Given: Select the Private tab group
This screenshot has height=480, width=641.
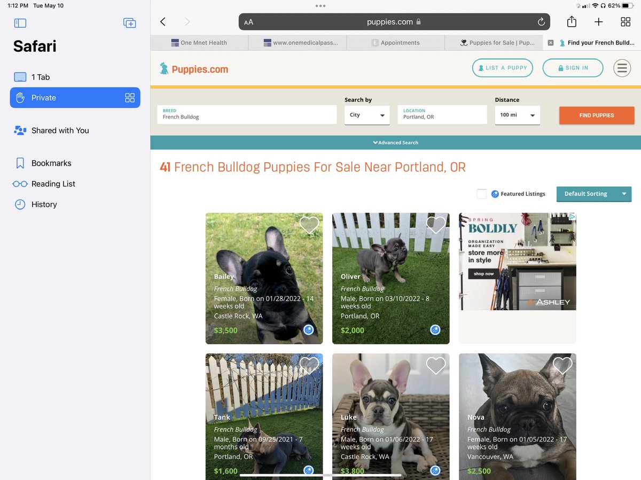Looking at the screenshot, I should tap(75, 98).
